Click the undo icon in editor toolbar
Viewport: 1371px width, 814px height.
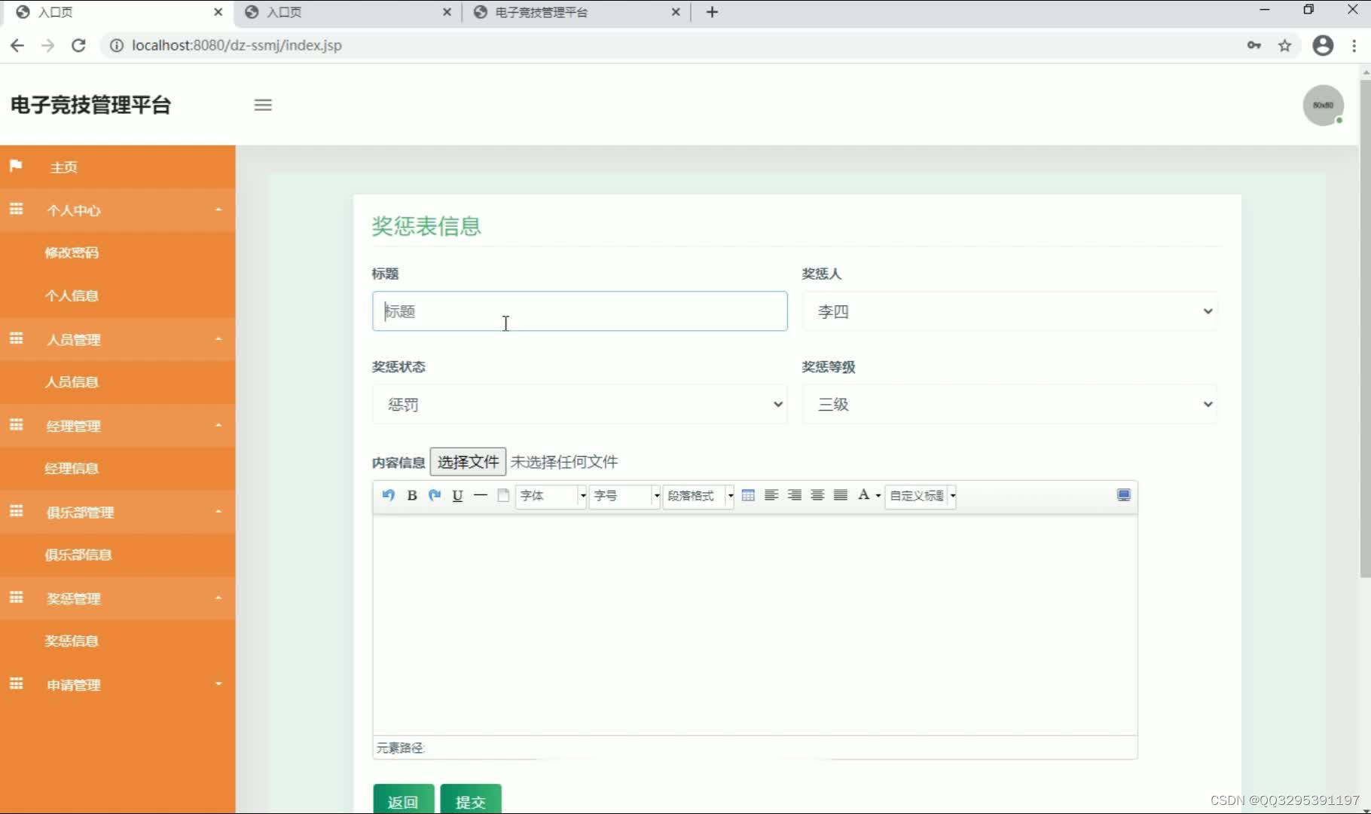click(388, 495)
